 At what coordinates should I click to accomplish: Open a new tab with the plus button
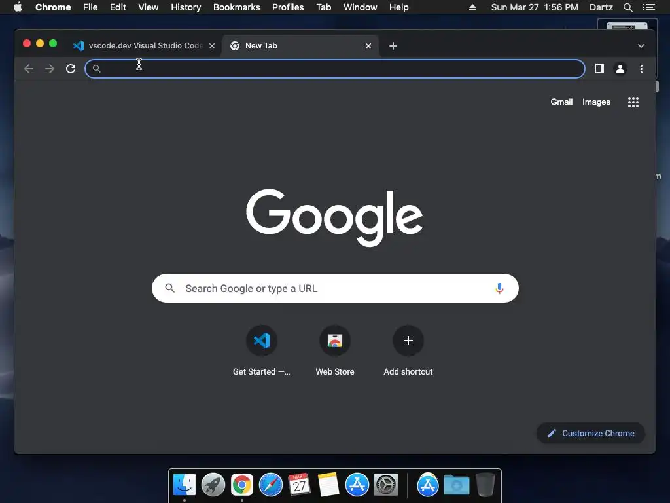click(393, 46)
